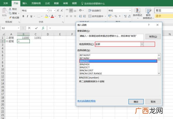The image size is (173, 119).
Task: Apply comma style
Action: [120, 16]
